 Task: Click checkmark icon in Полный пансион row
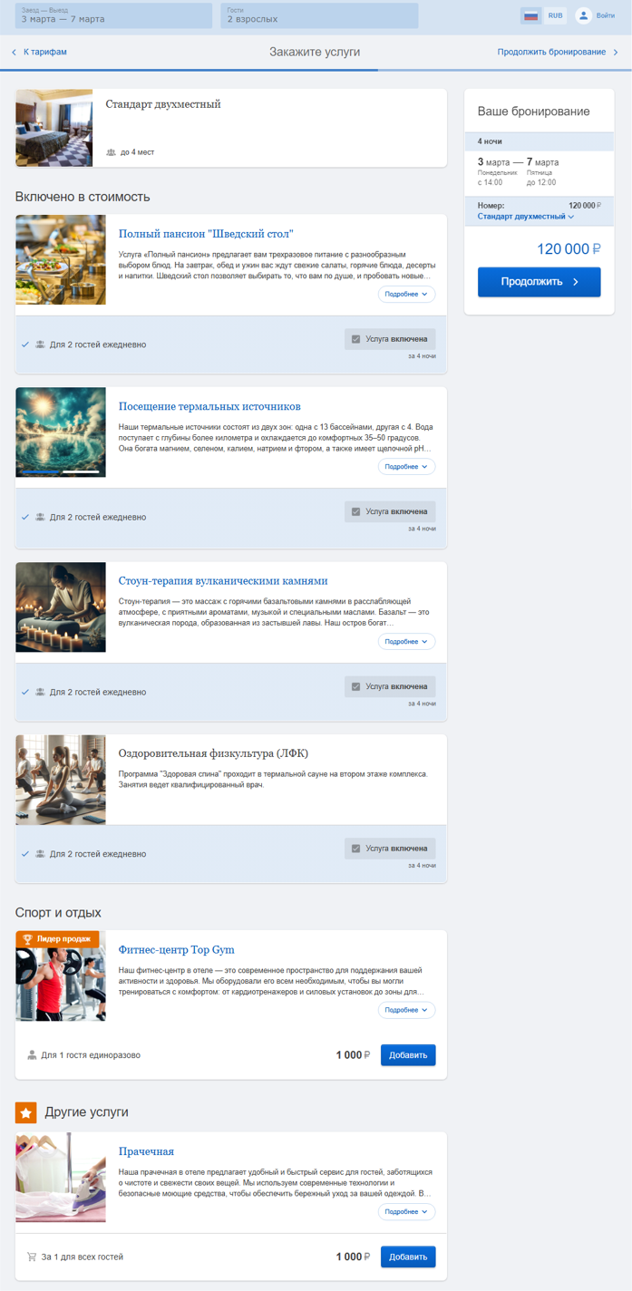(25, 345)
